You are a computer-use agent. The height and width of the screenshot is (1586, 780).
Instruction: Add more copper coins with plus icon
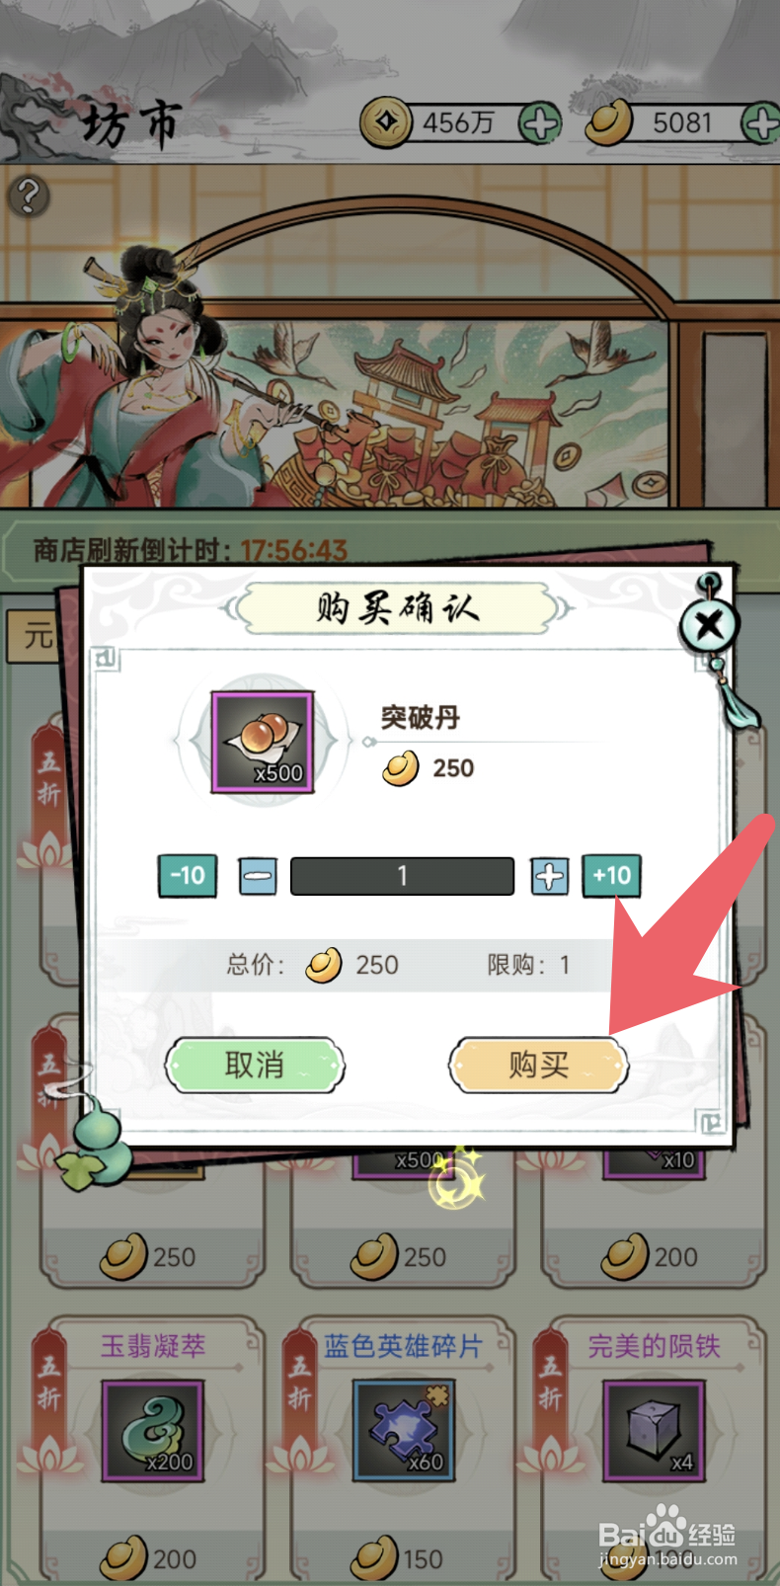point(539,124)
